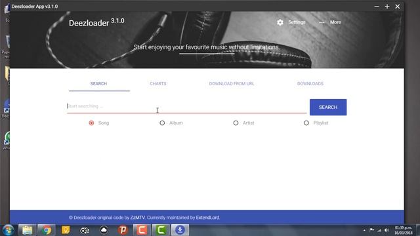Screen dimensions: 420x236
Task: Click the Deezloader 3.1.0 title text
Action: [96, 22]
